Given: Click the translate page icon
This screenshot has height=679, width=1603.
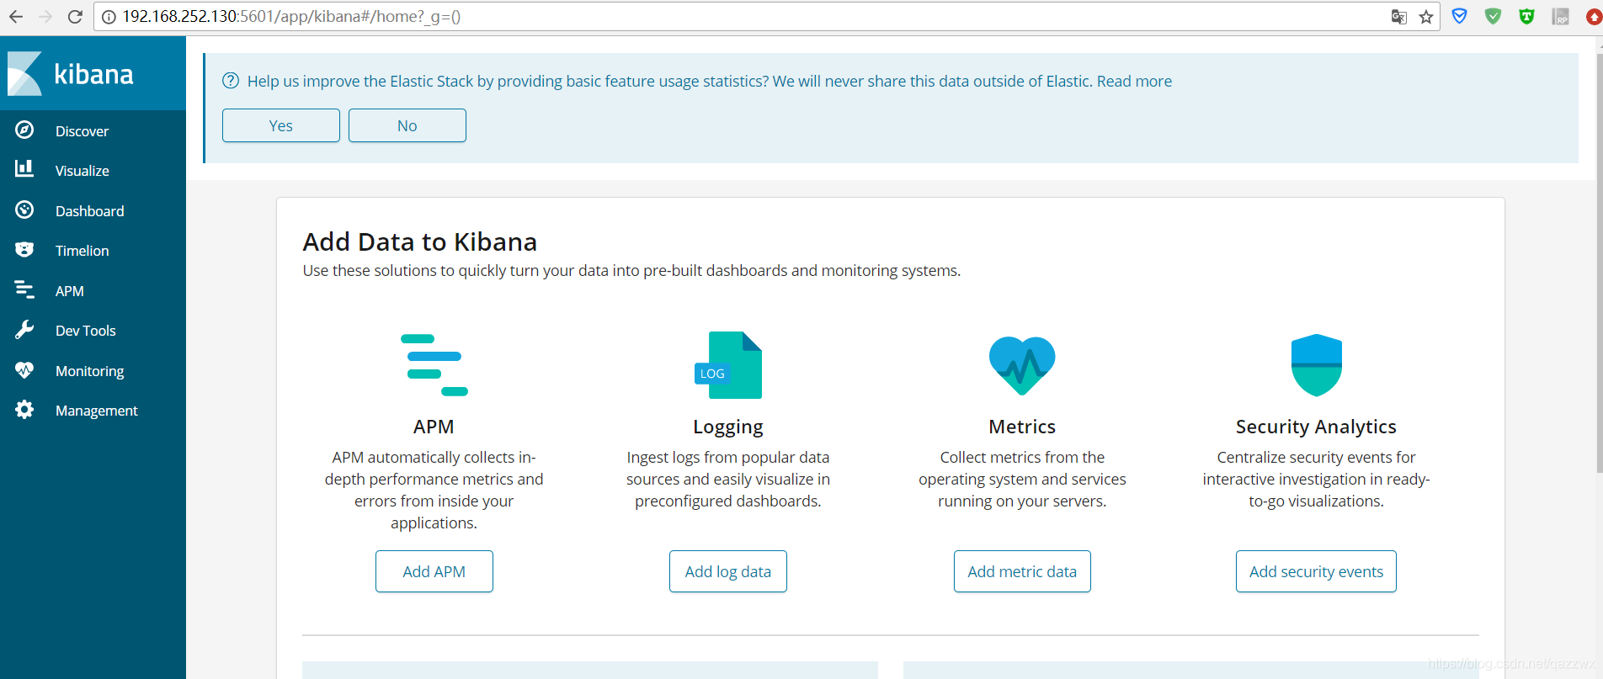Looking at the screenshot, I should [1399, 17].
